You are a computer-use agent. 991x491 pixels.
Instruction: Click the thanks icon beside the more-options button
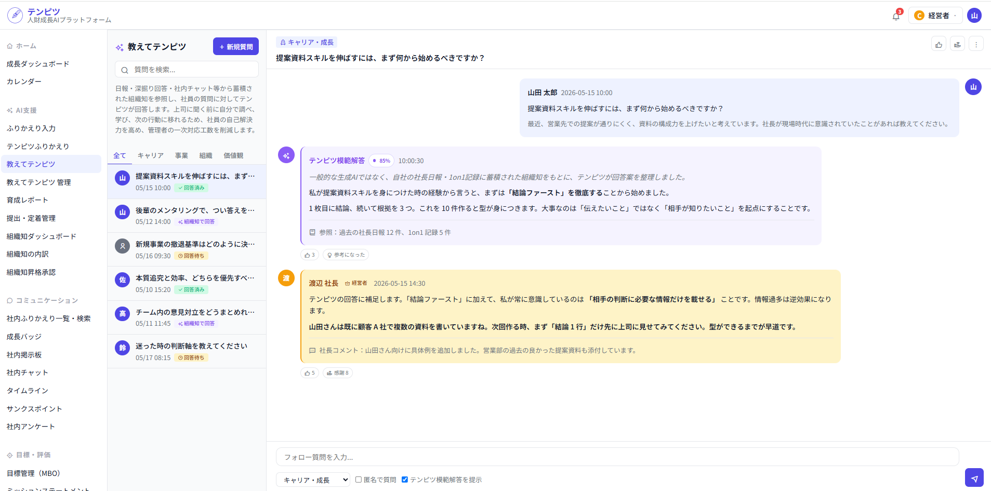[957, 45]
